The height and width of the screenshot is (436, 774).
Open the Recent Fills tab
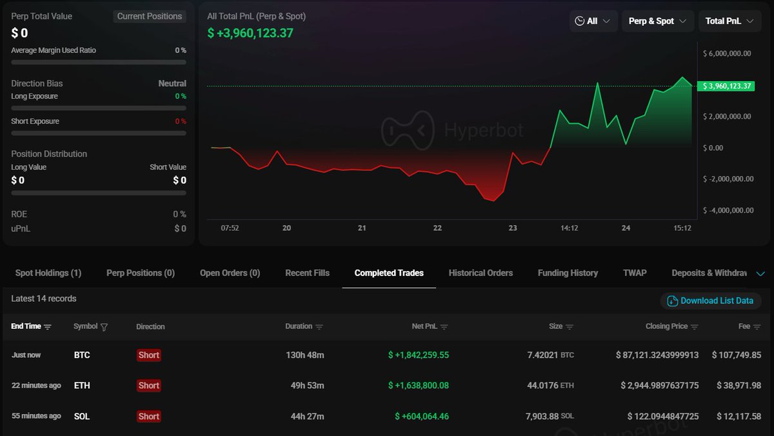pyautogui.click(x=307, y=273)
